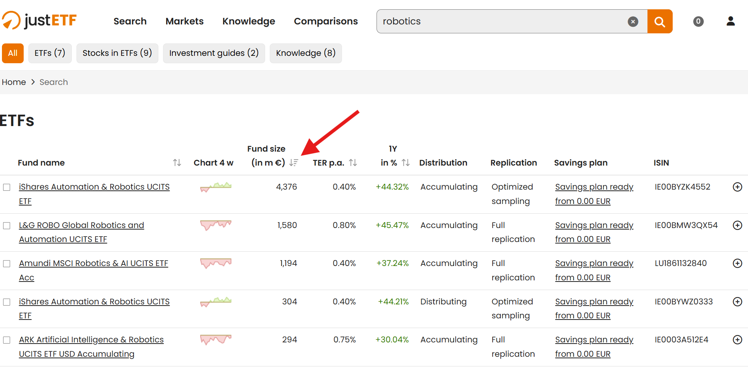Image resolution: width=748 pixels, height=368 pixels.
Task: Open Amundi MSCI Robotics & AI UCITS ETF Acc
Action: coord(94,270)
